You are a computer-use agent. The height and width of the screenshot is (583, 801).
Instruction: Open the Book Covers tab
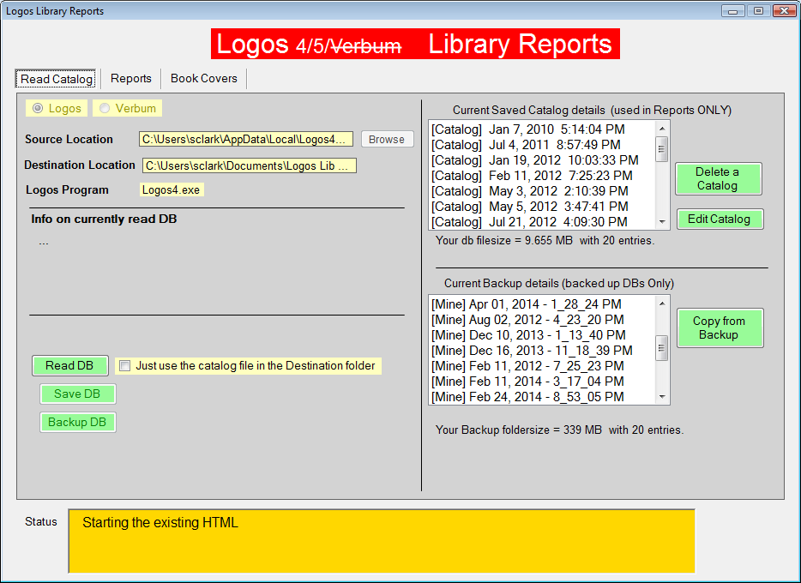click(204, 79)
